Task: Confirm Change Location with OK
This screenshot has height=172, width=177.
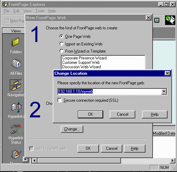Action: pos(90,114)
